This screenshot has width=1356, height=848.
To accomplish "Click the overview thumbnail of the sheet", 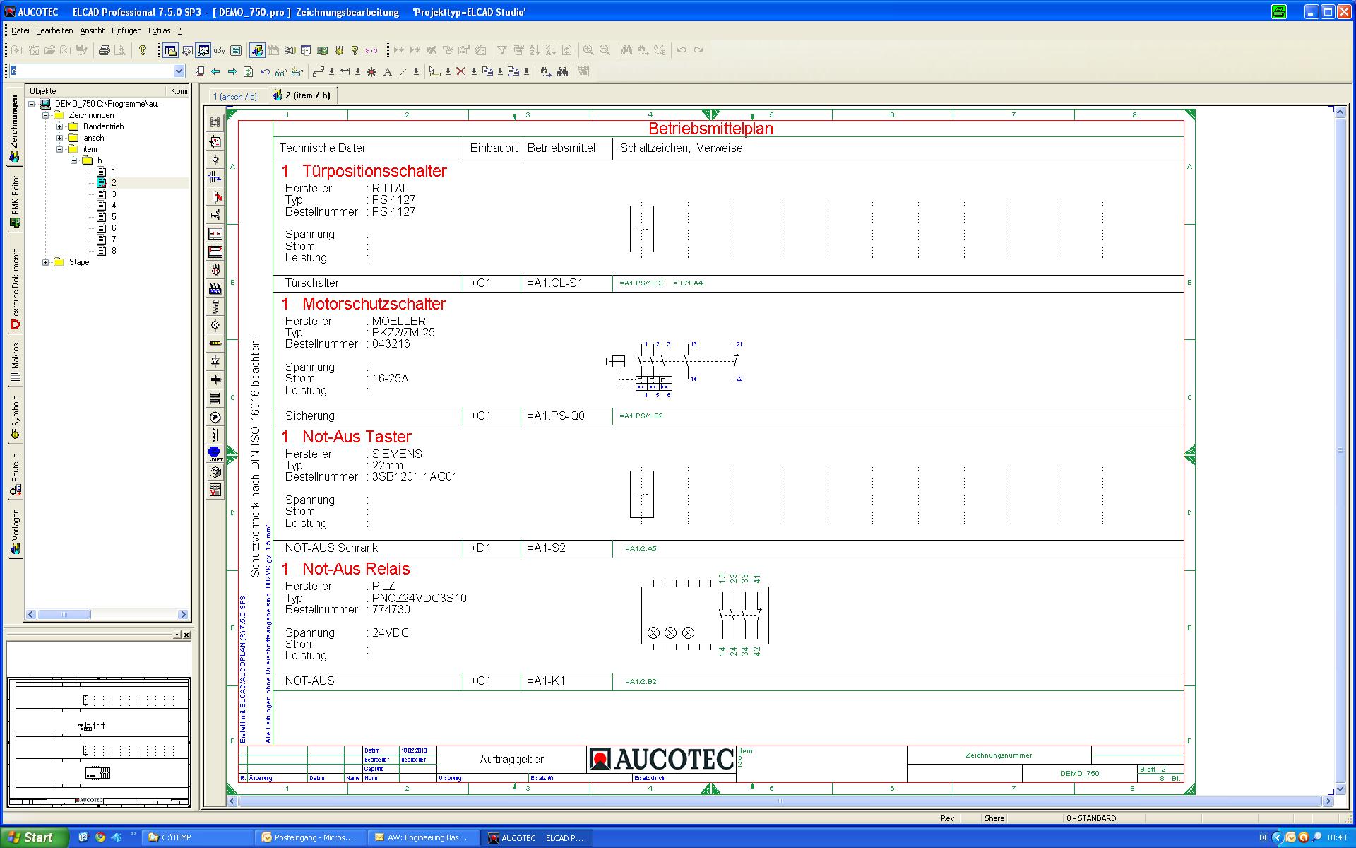I will [99, 742].
